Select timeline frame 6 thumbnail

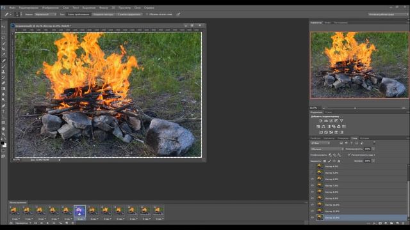pyautogui.click(x=79, y=211)
